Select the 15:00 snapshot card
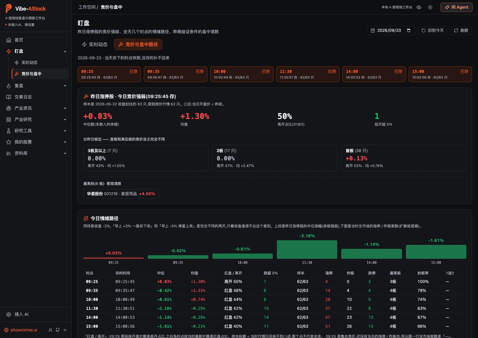478x338 pixels. click(440, 74)
